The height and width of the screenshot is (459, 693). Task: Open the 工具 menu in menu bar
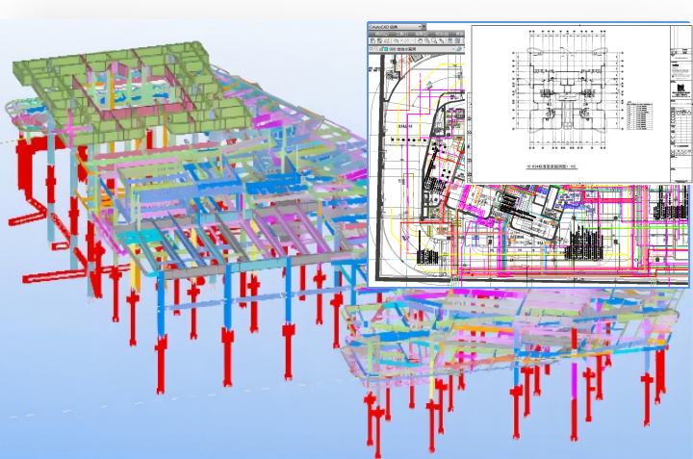tap(401, 34)
